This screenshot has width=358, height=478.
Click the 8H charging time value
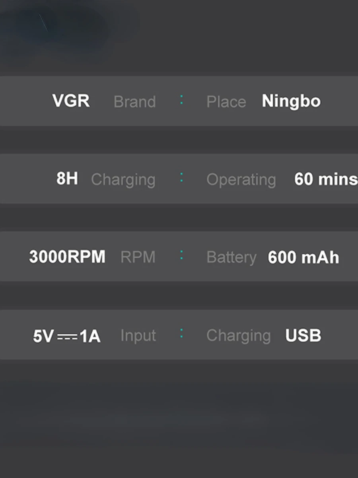(x=67, y=179)
